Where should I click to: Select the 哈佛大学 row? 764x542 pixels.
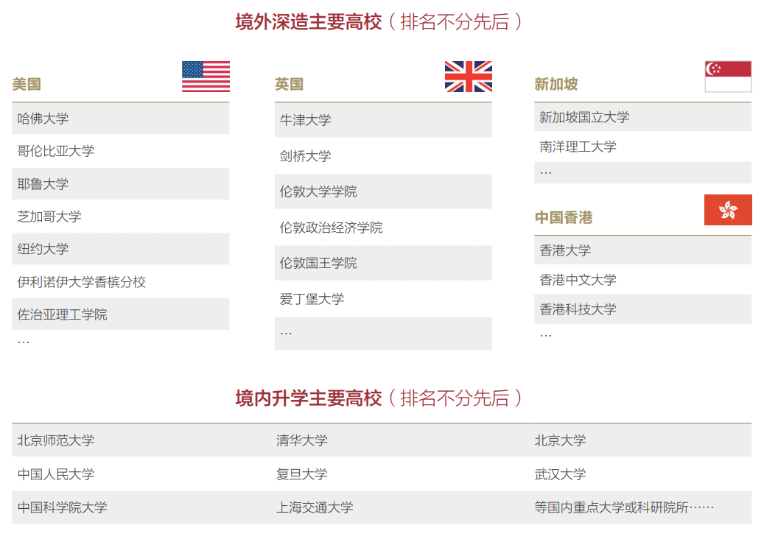121,119
